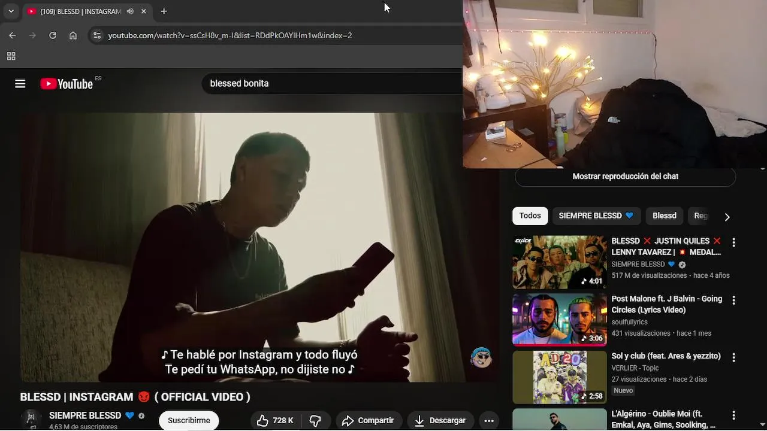Reload the current page

[53, 35]
